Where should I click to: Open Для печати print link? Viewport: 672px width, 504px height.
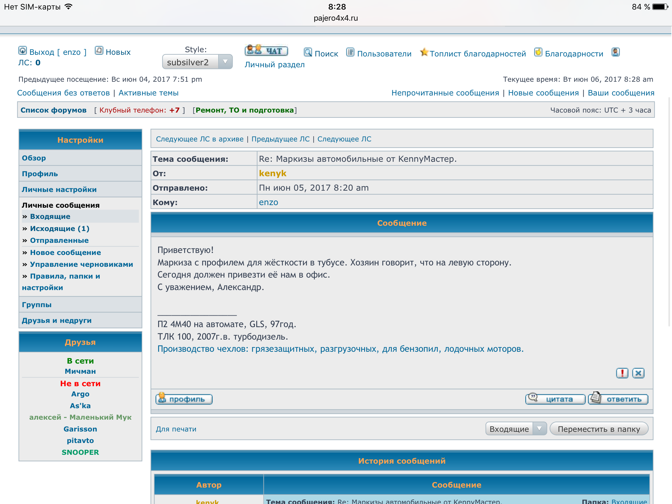pos(176,429)
